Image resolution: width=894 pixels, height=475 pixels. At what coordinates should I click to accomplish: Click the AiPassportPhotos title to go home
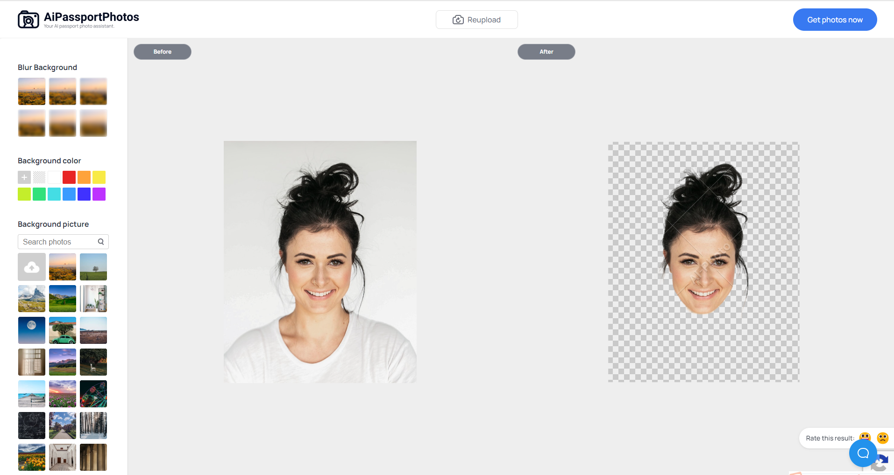91,17
